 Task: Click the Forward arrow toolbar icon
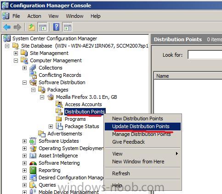pos(17,27)
